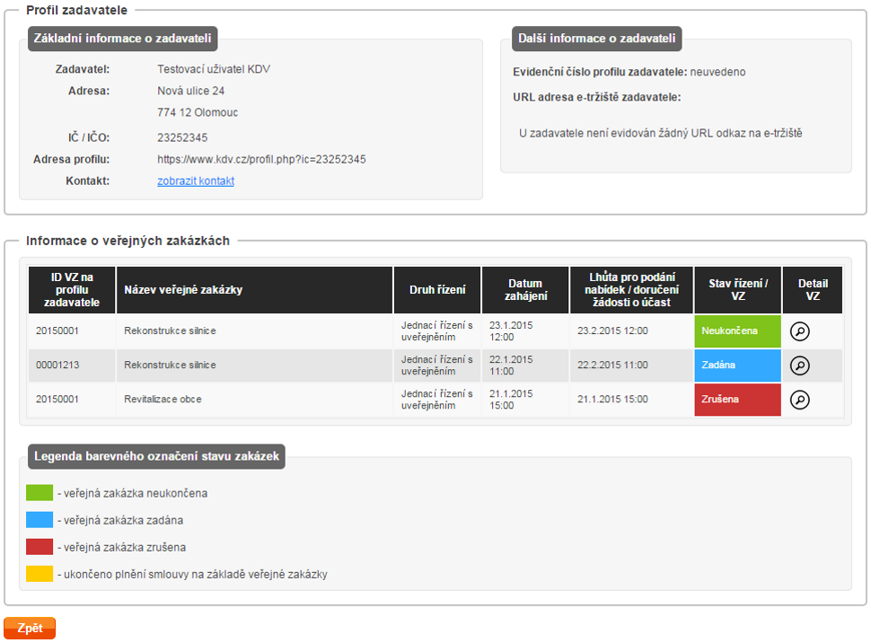Click the yellow legend swatch for ukončeno plnění
The width and height of the screenshot is (871, 643).
(x=40, y=574)
